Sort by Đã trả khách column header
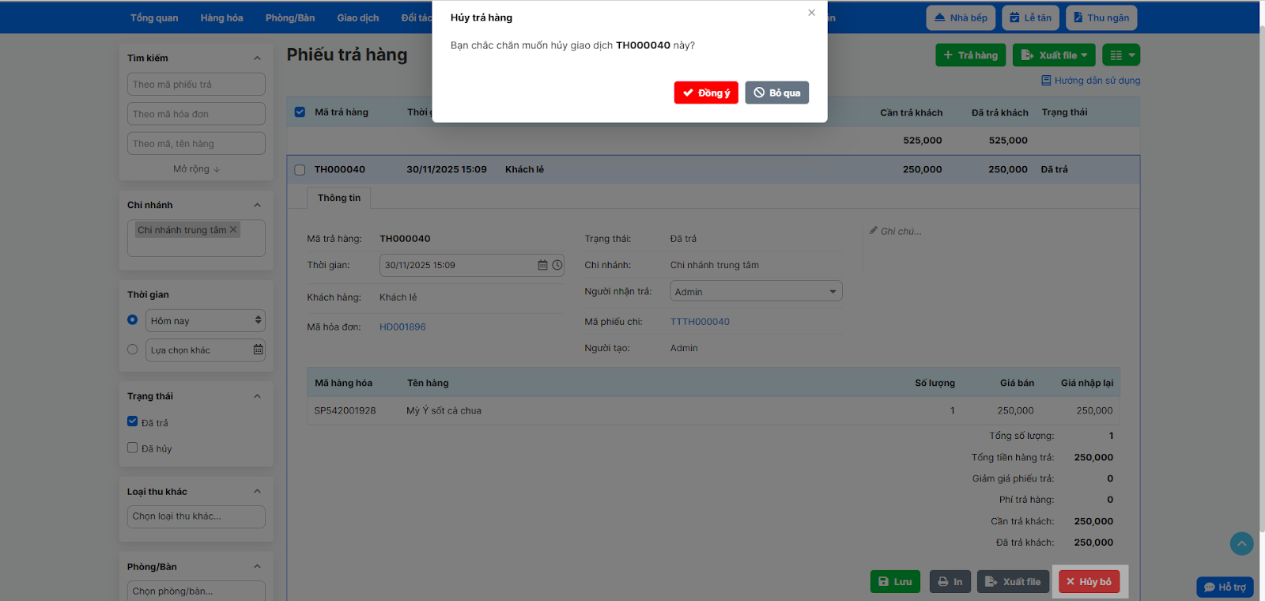This screenshot has height=601, width=1265. (1000, 112)
